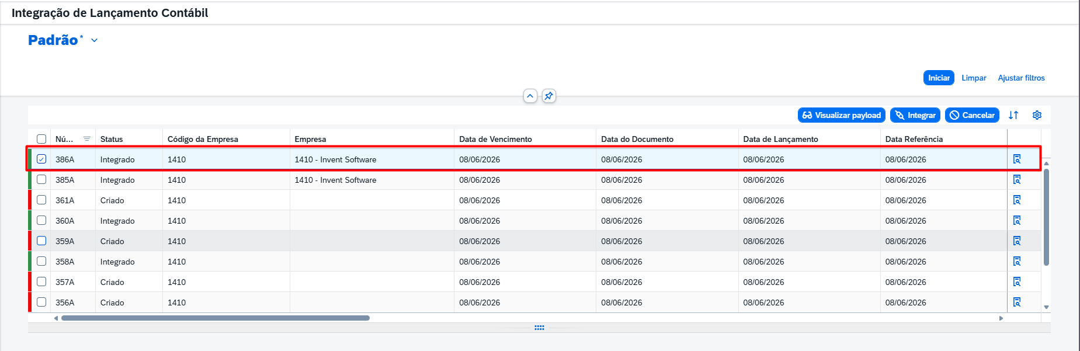
Task: Pin the filter header bar
Action: pyautogui.click(x=548, y=96)
